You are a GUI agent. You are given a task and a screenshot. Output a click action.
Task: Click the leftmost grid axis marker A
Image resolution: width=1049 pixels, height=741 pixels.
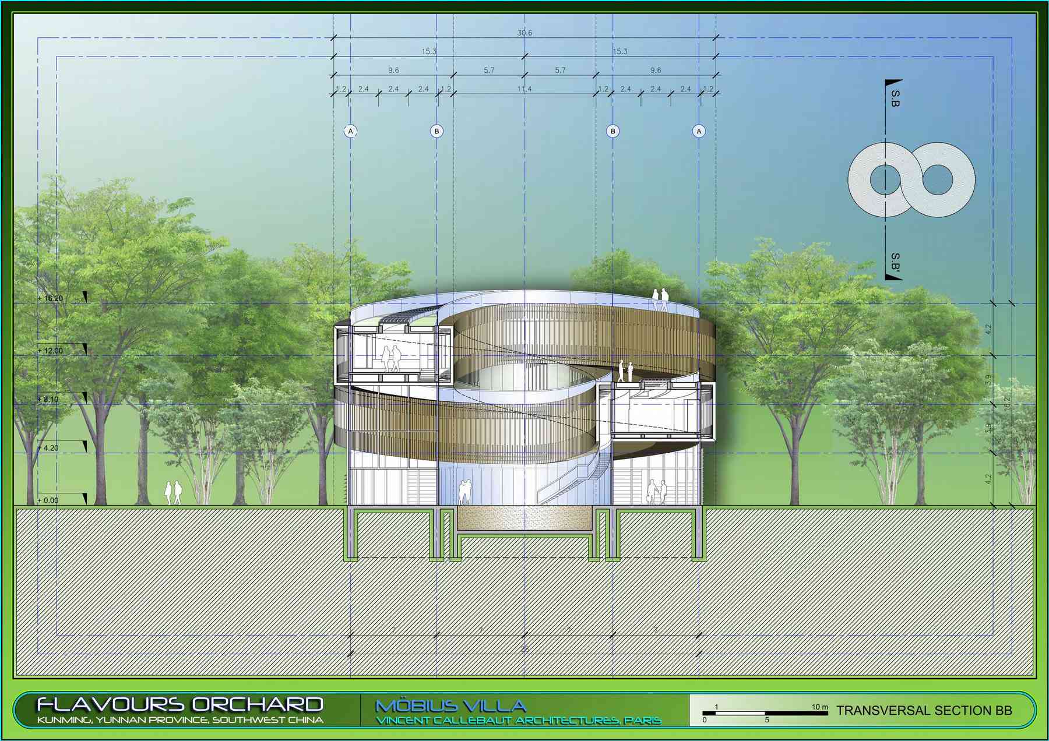[350, 131]
